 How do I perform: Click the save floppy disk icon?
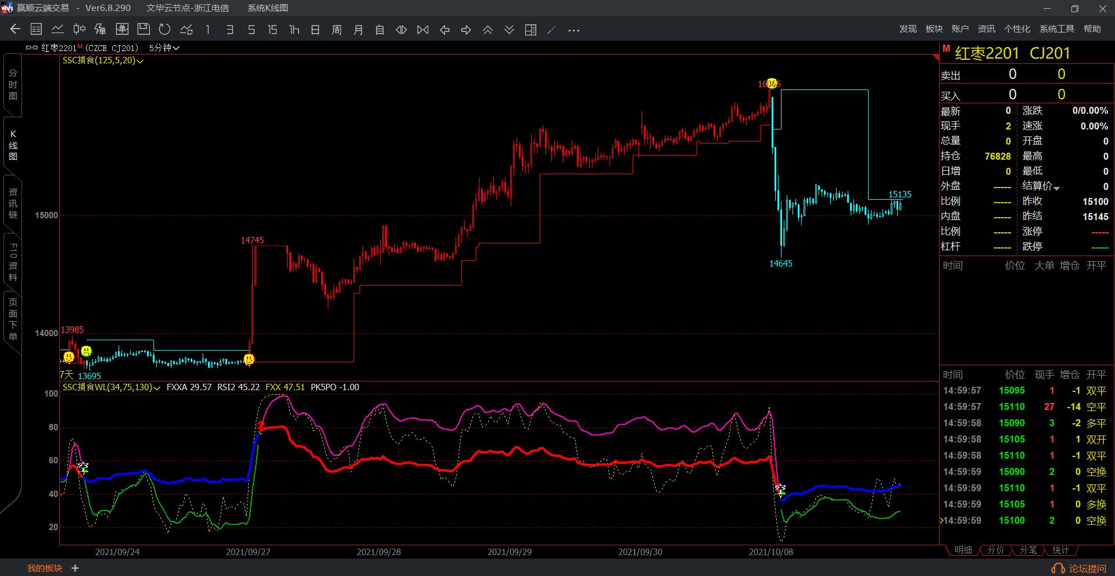tap(144, 29)
